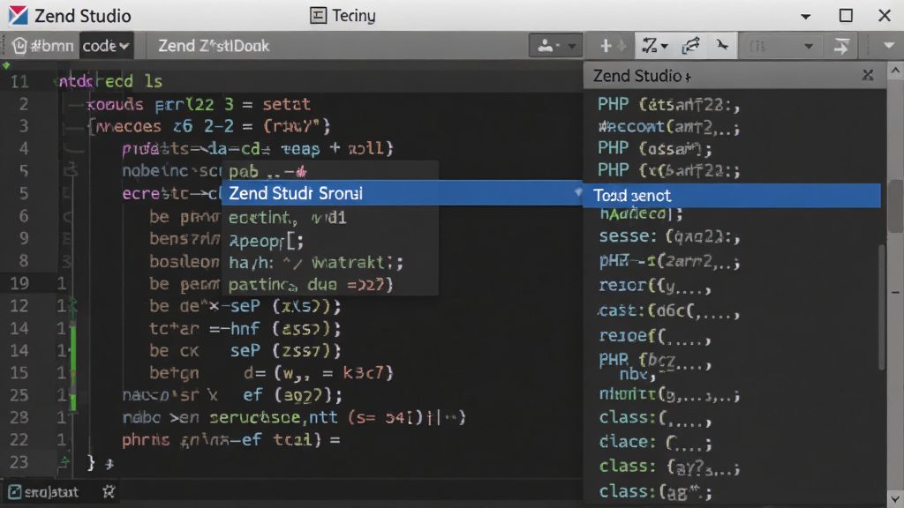Image resolution: width=904 pixels, height=508 pixels.
Task: Click the Teciny window icon in title bar
Action: point(318,16)
